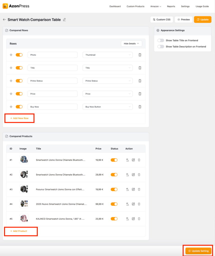Open the Dashboard menu

tap(115, 6)
